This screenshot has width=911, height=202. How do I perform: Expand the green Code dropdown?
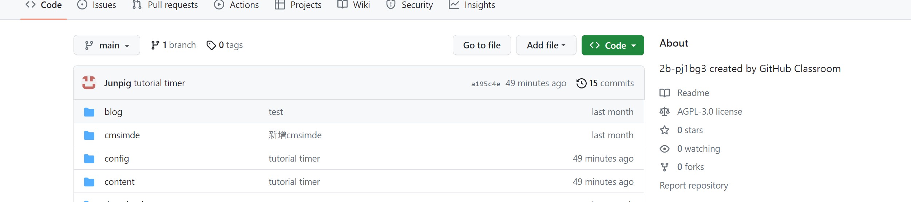click(613, 45)
